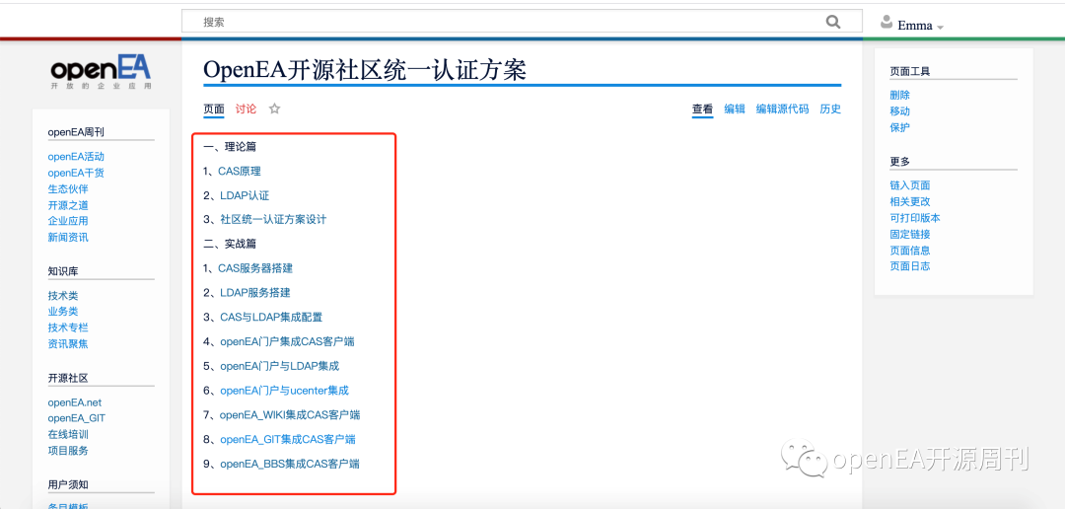
Task: Open 技术专栏 sidebar link
Action: point(68,327)
